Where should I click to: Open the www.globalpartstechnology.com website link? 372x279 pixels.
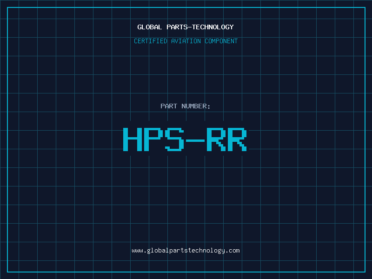[x=186, y=251]
